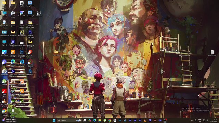This screenshot has height=123, width=219.
Task: Select the text file at right desktop edge
Action: point(212,53)
